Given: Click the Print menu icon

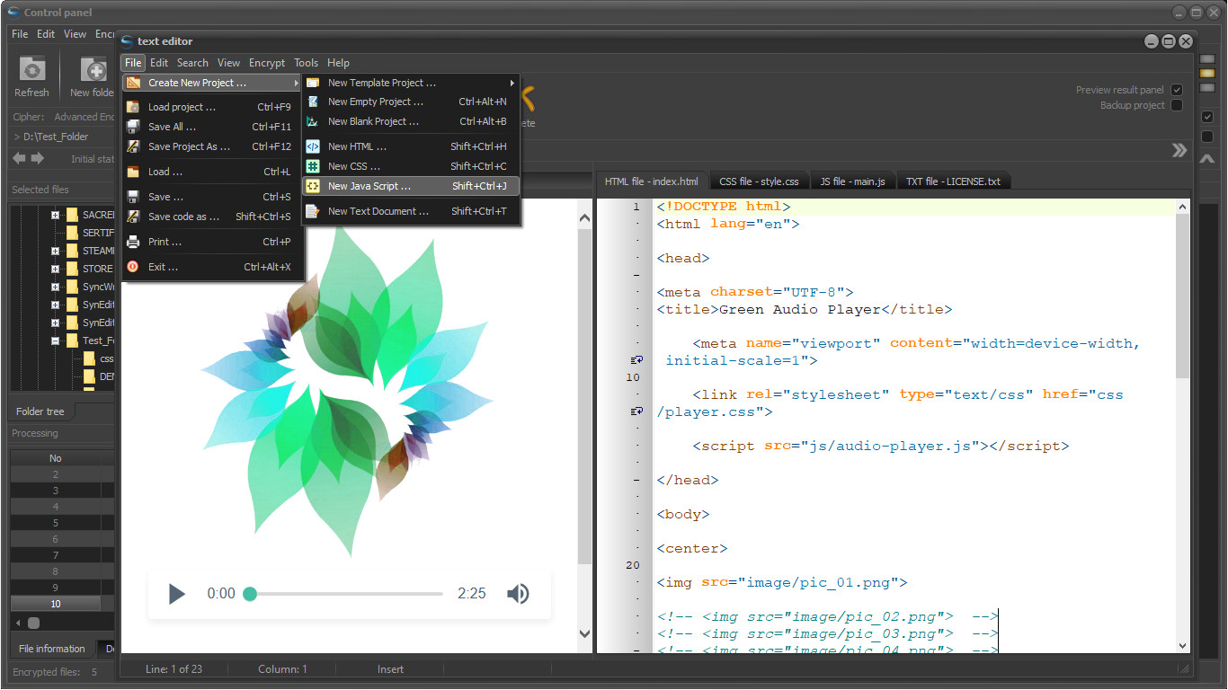Looking at the screenshot, I should [133, 242].
